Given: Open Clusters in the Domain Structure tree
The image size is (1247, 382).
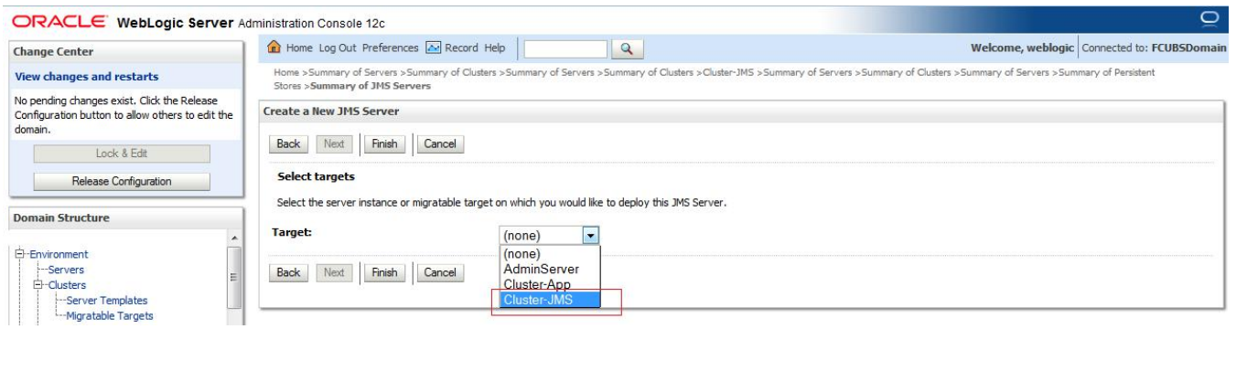Looking at the screenshot, I should (67, 285).
